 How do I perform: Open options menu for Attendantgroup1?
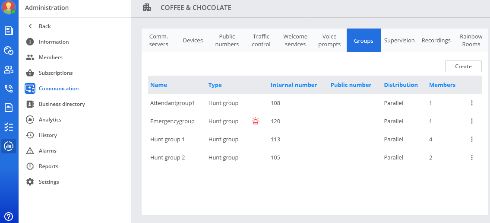click(472, 103)
